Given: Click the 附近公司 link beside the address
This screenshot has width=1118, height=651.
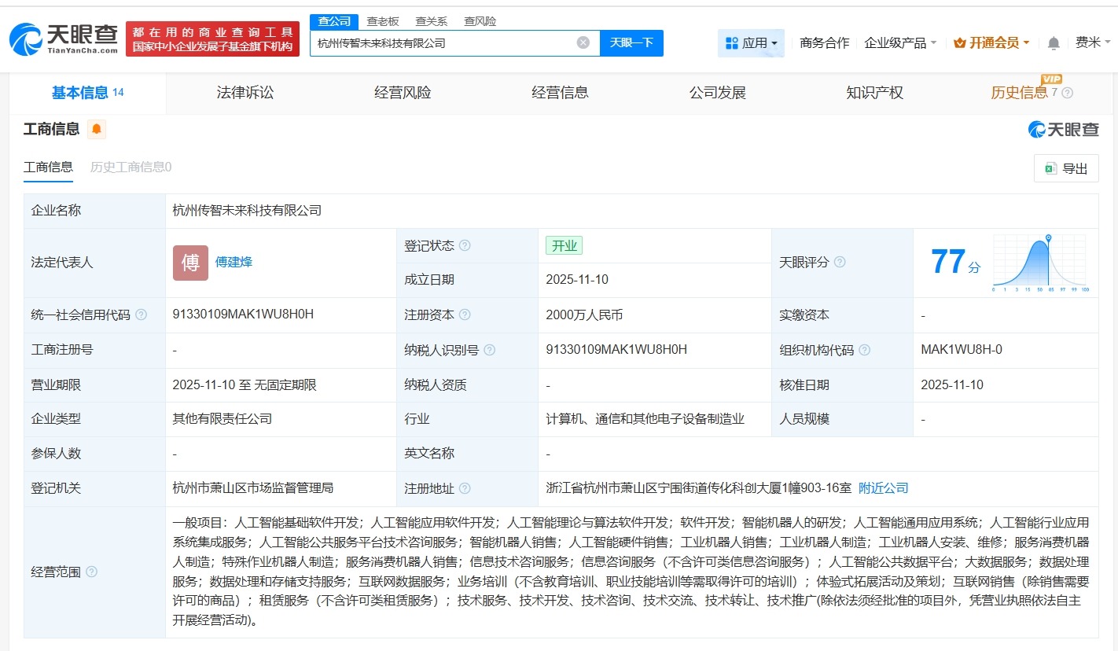Looking at the screenshot, I should [884, 487].
